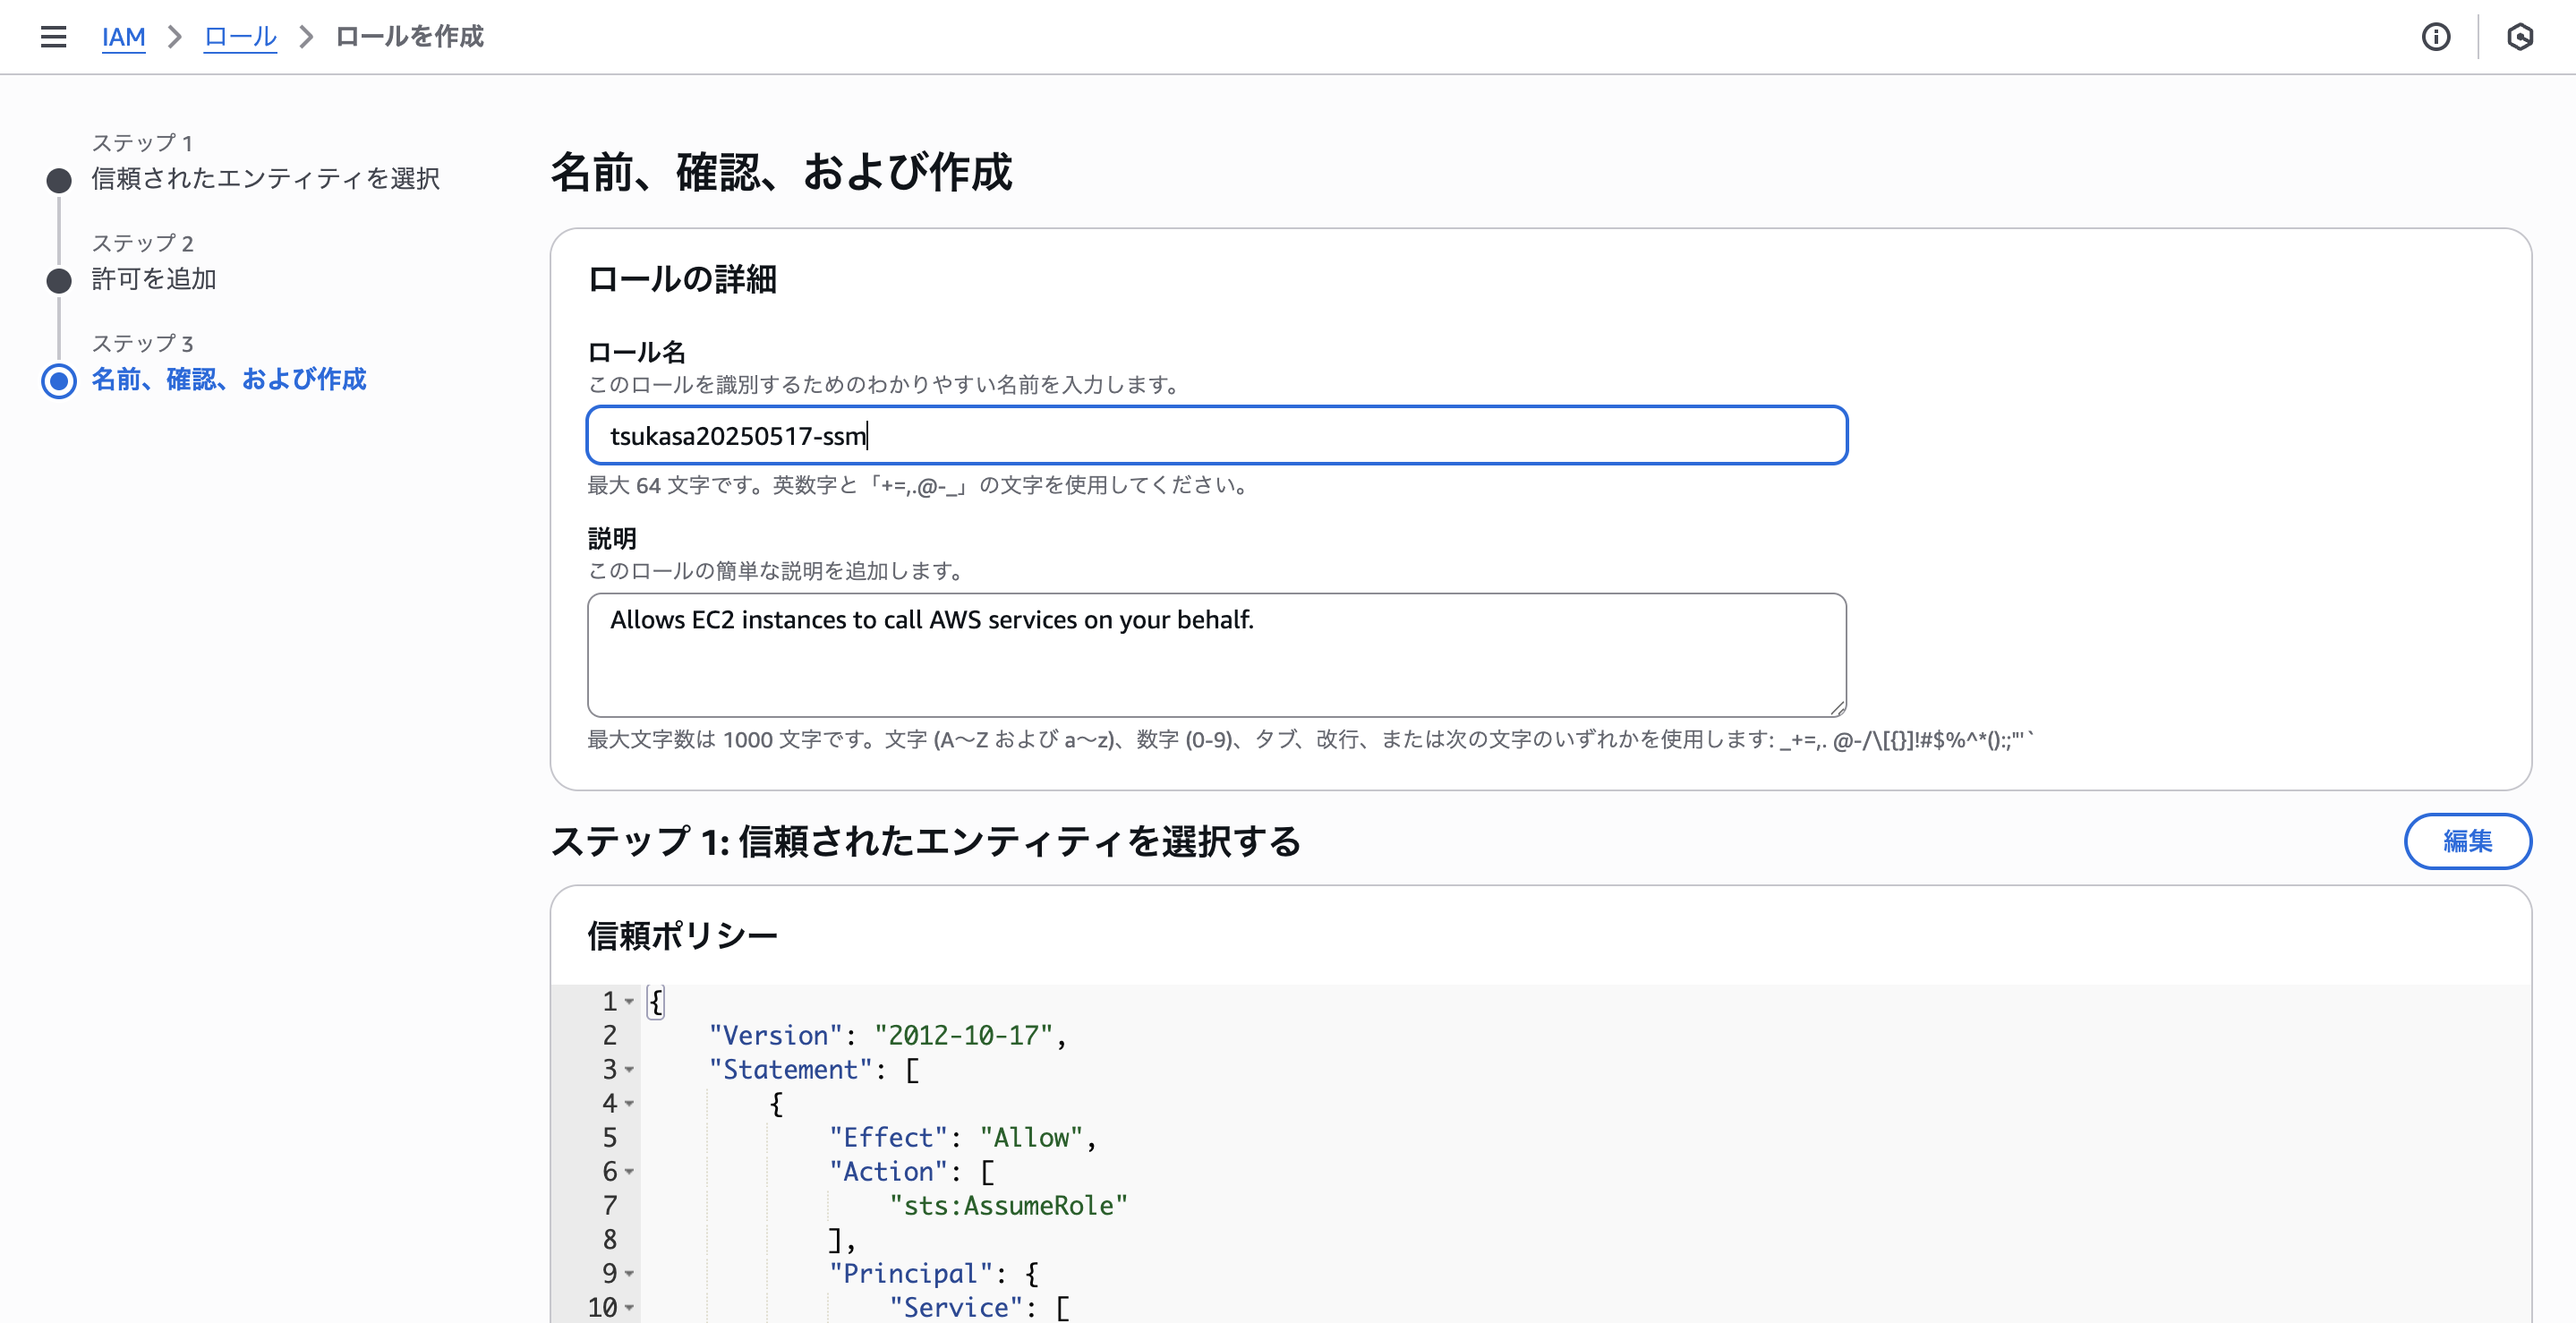This screenshot has width=2576, height=1323.
Task: Collapse the Statement array on line 3
Action: click(629, 1071)
